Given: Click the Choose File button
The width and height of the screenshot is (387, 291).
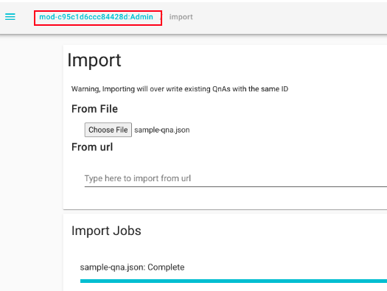Looking at the screenshot, I should 108,130.
